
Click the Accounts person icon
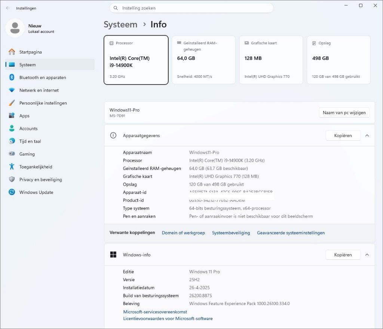click(12, 128)
